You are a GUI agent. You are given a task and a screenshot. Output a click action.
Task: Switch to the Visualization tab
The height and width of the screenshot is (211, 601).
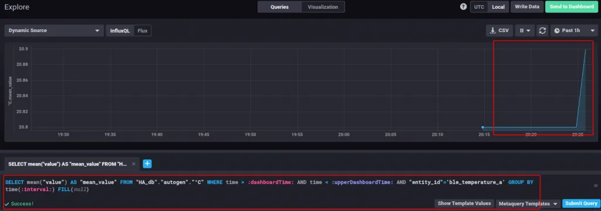click(x=323, y=7)
